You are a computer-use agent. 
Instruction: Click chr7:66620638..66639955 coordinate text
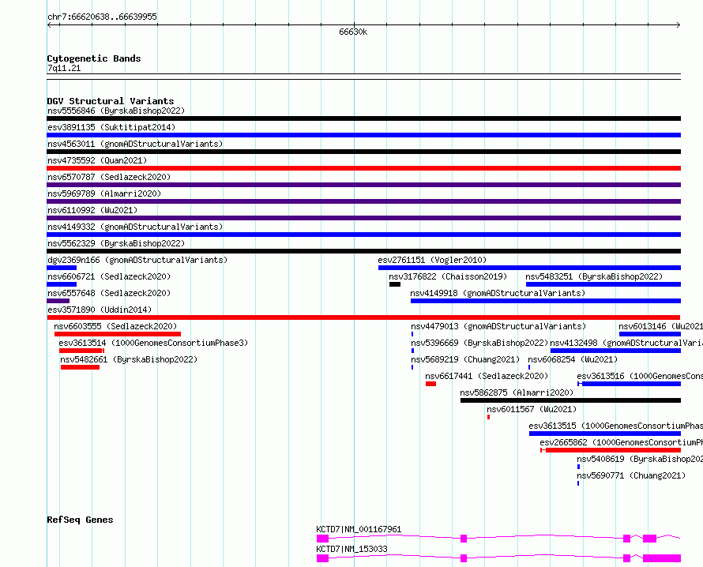coord(102,17)
